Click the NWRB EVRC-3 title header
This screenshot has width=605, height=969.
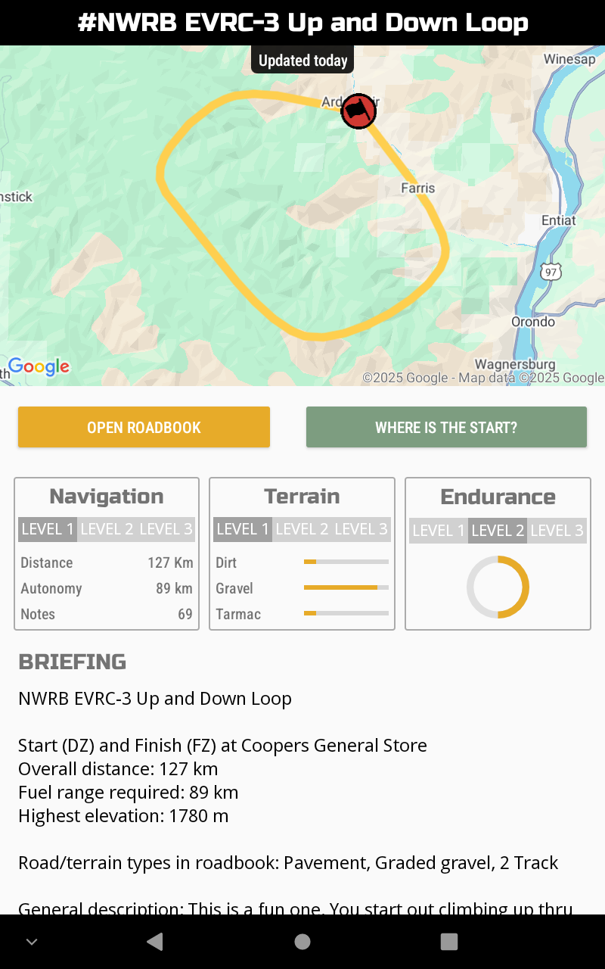click(302, 23)
